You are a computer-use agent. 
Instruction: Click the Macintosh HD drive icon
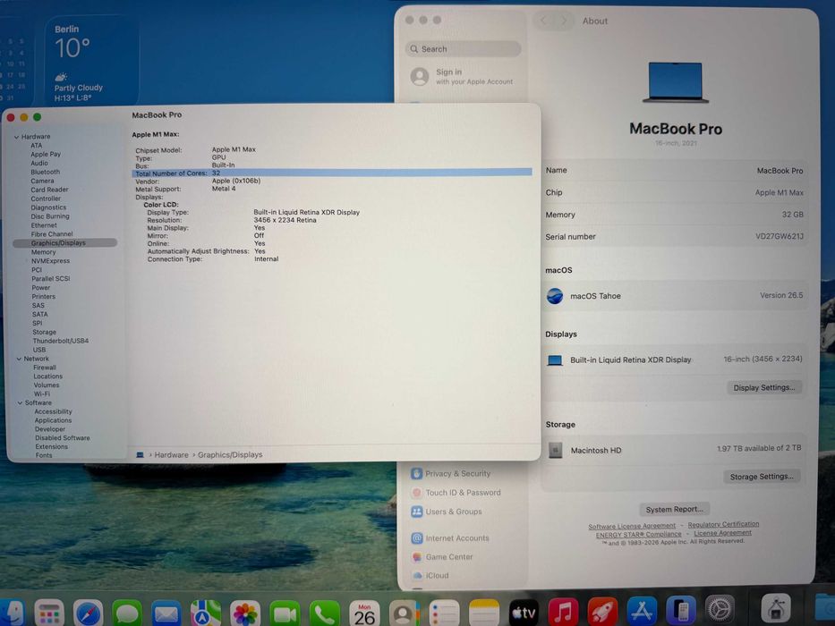tap(556, 450)
